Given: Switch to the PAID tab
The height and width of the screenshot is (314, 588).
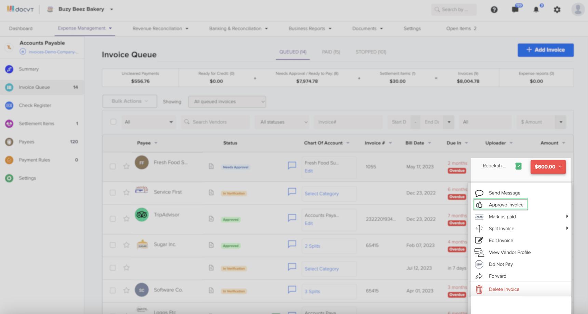Looking at the screenshot, I should coord(331,52).
